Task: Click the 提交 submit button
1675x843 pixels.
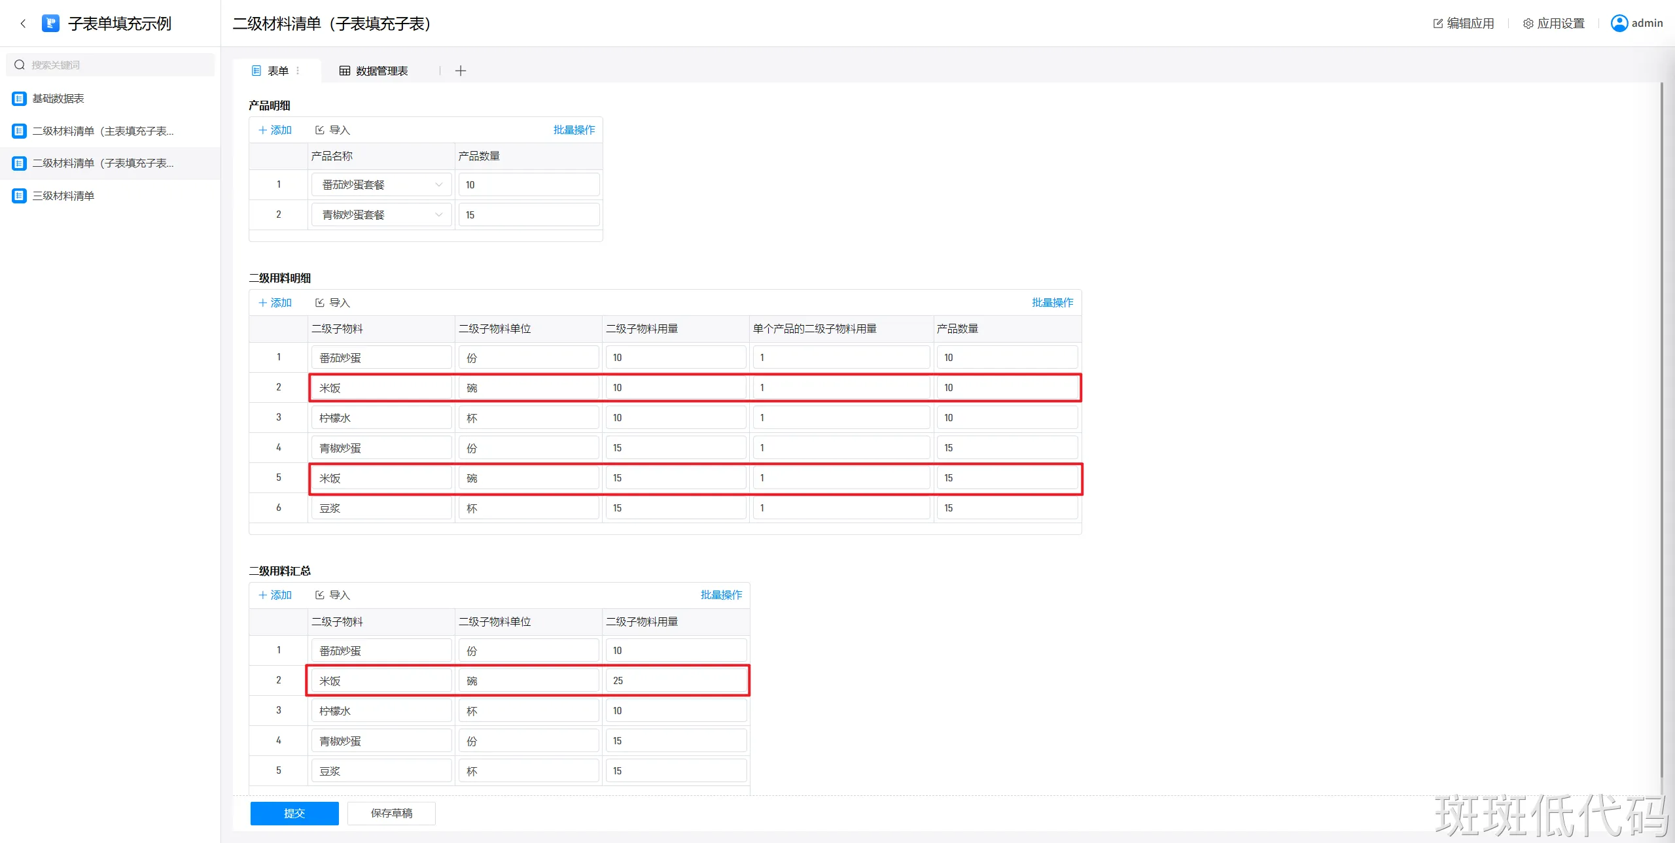Action: click(x=294, y=813)
